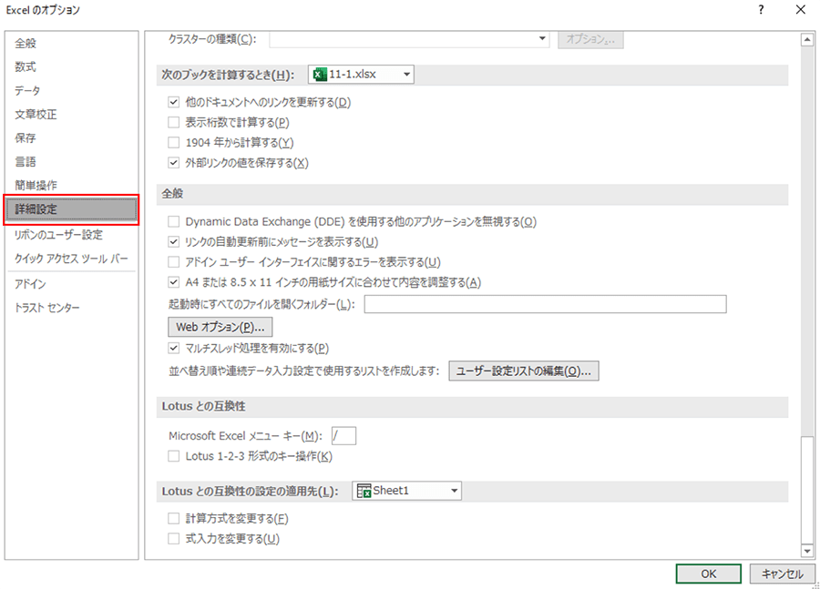This screenshot has height=589, width=820.
Task: Select 詳細設定 in the options sidebar
Action: (x=71, y=209)
